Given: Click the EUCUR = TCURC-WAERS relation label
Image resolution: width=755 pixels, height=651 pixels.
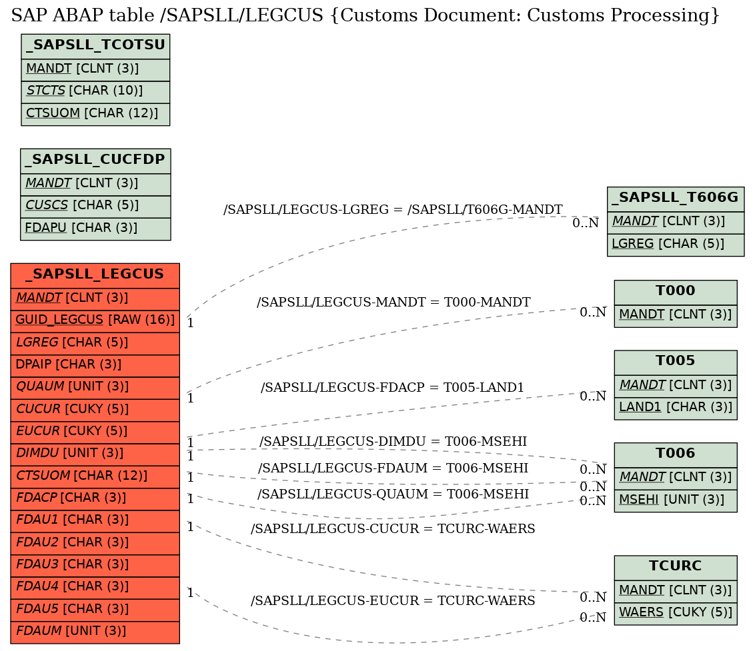Looking at the screenshot, I should [x=393, y=600].
